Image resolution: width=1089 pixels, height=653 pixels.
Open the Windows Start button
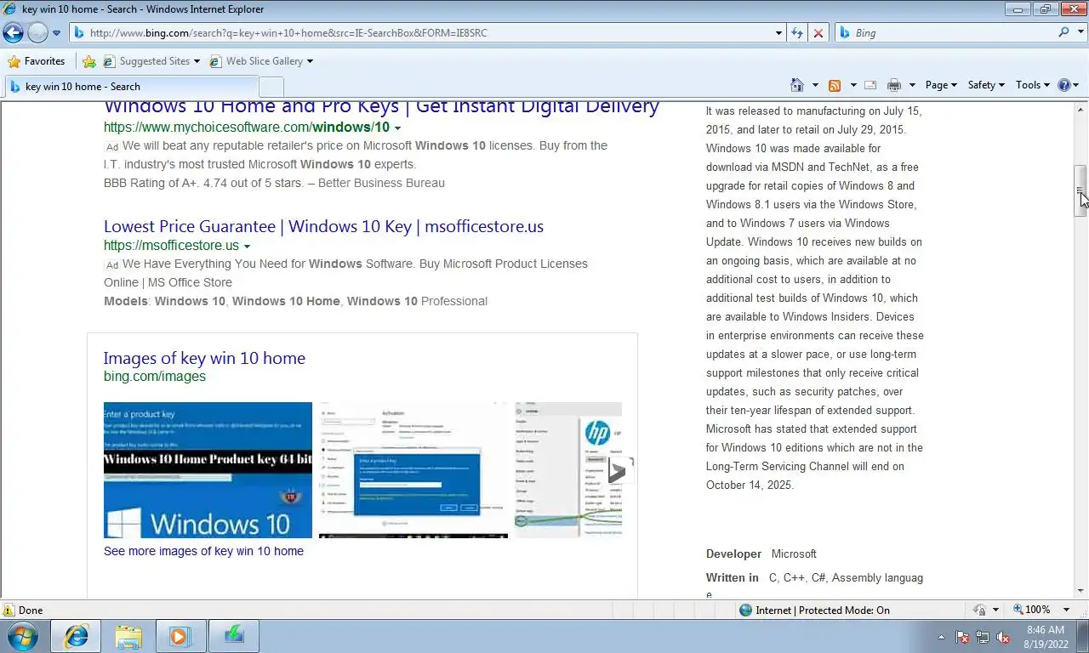point(22,636)
